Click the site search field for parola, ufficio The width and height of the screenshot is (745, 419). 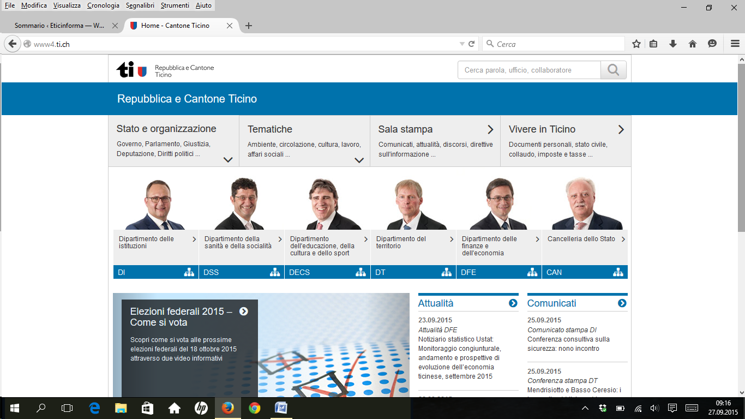click(529, 70)
